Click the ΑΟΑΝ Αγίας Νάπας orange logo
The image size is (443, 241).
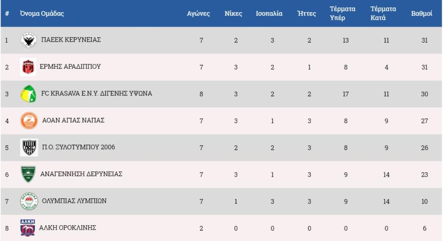[29, 121]
